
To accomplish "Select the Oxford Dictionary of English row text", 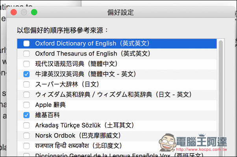I will (93, 43).
